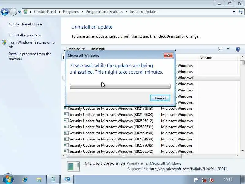Open Install a program from the network
245x184 pixels.
point(30,56)
